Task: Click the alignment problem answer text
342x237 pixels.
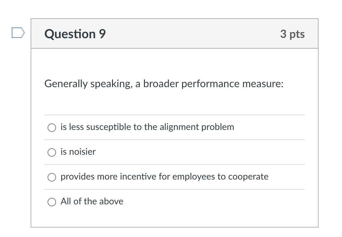Action: 147,127
